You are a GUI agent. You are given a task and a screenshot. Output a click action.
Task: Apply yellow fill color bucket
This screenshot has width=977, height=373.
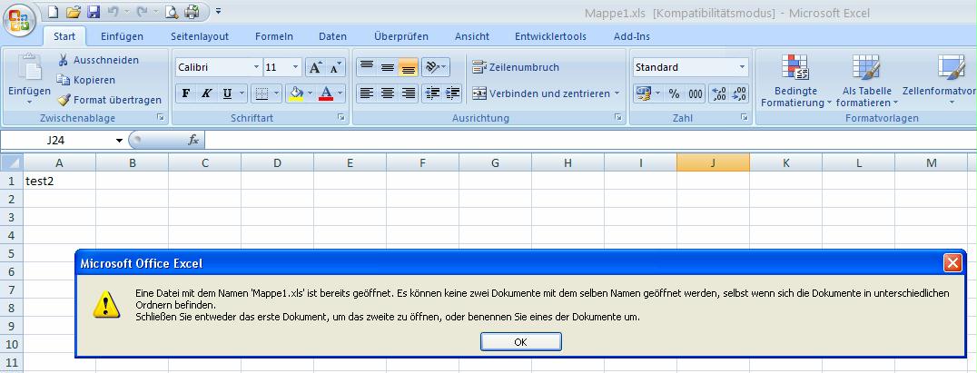pos(297,93)
